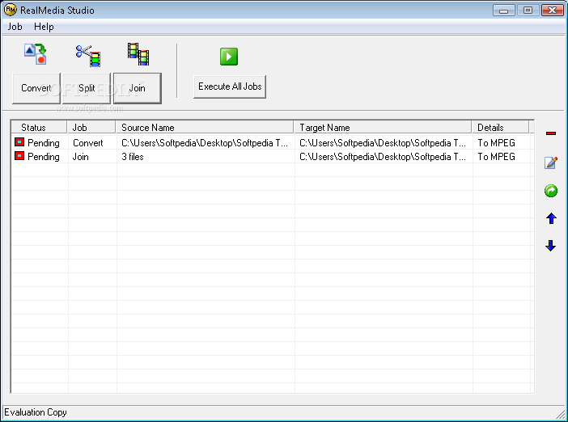The width and height of the screenshot is (568, 422).
Task: Click the Join filmstrips icon
Action: [138, 54]
